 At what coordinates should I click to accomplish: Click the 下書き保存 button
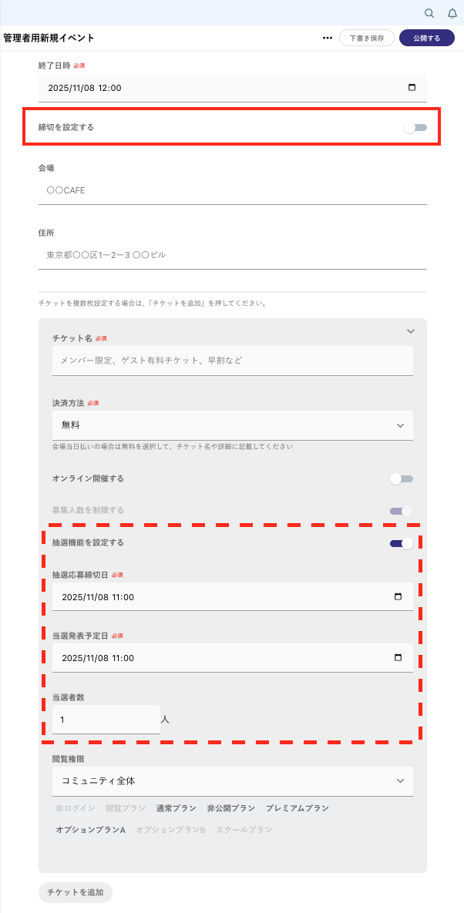[367, 38]
